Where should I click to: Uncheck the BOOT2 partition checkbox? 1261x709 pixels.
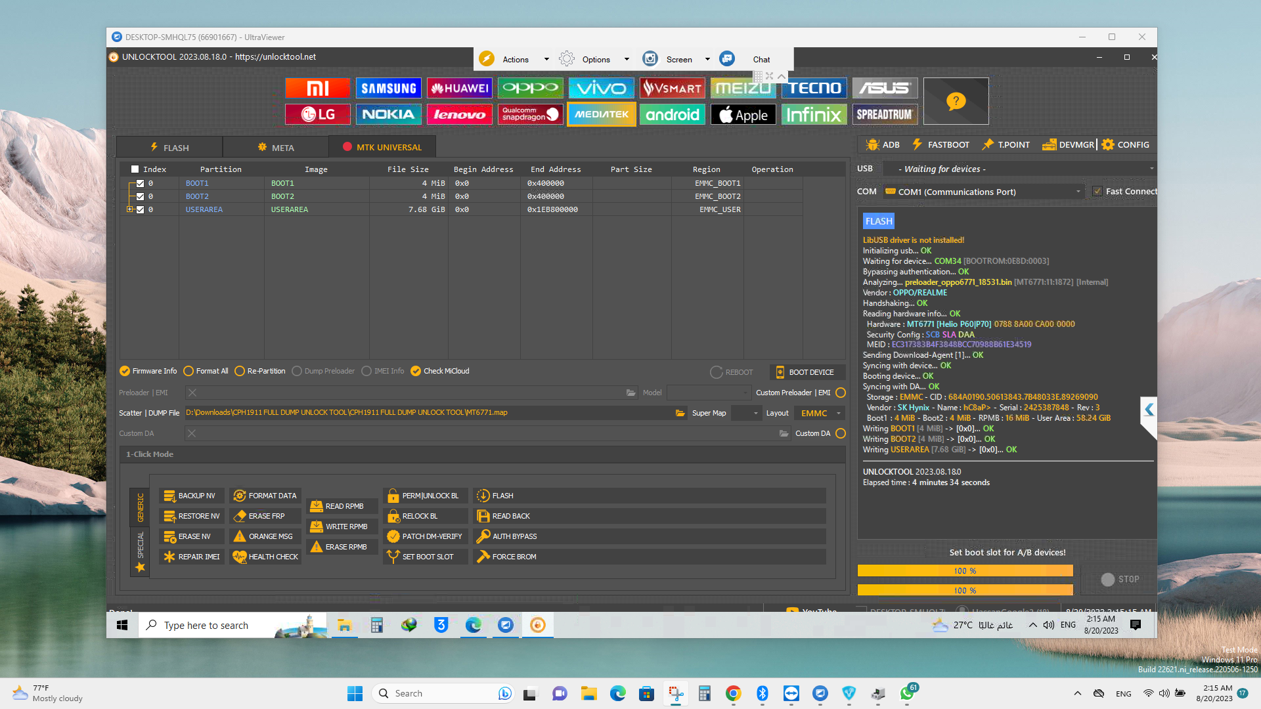140,196
